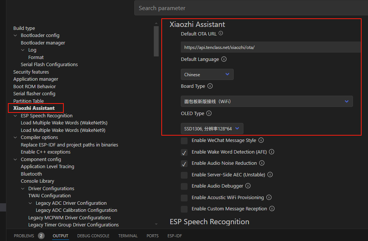
Task: Open TWAI Configuration item
Action: (x=50, y=196)
